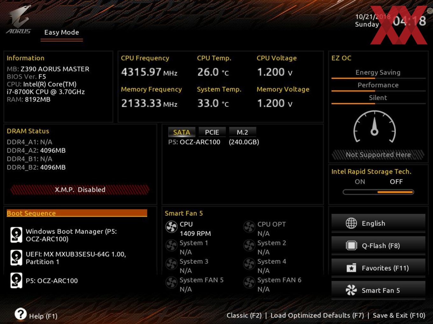
Task: Select Performance EZ OC mode
Action: [378, 85]
